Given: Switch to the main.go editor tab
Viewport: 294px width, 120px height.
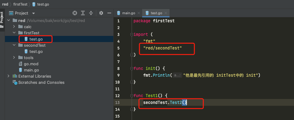Looking at the screenshot, I should 129,13.
